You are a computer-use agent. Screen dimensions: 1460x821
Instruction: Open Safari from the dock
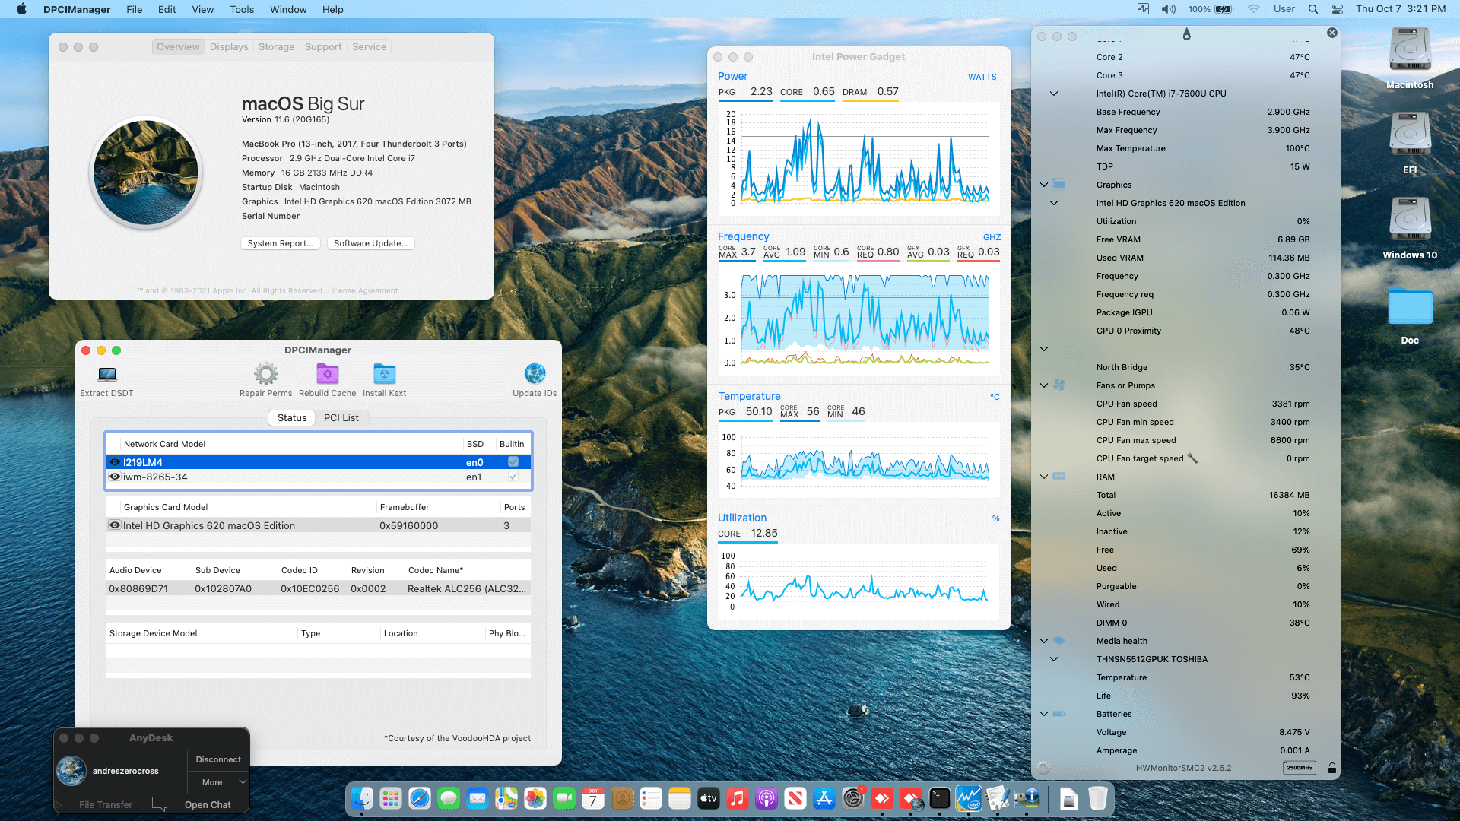point(420,798)
